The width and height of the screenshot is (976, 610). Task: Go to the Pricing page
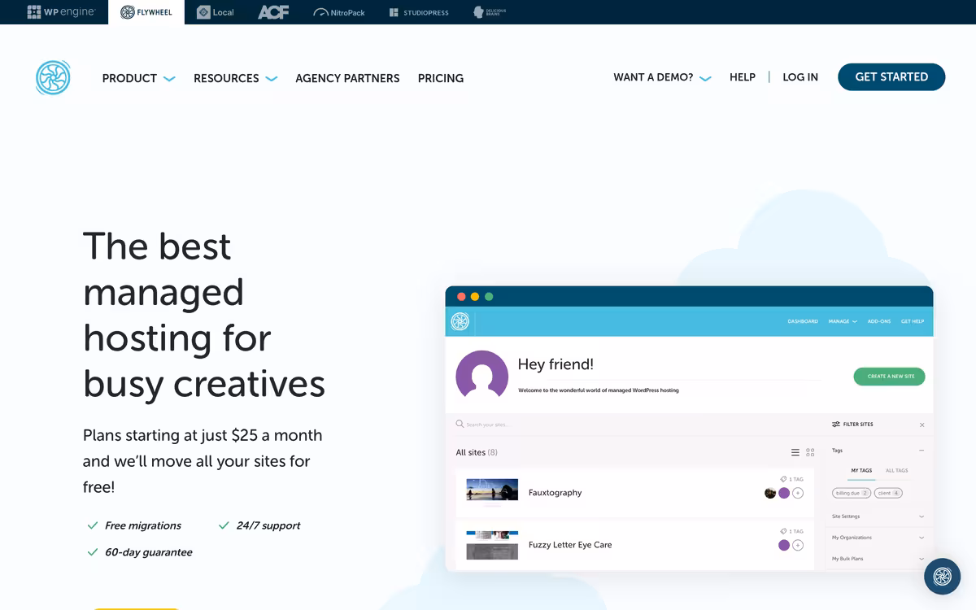tap(441, 78)
